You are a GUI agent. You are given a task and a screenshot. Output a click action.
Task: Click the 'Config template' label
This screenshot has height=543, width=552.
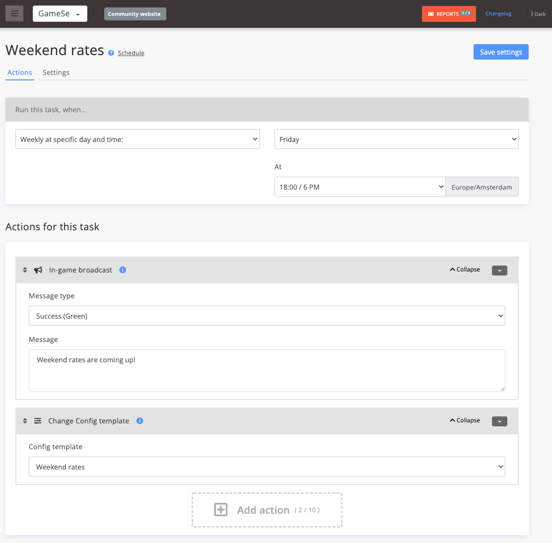(56, 447)
